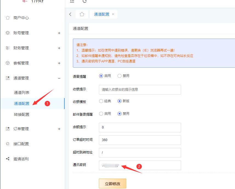
Task: Select 经典 for 收银模板
Action: point(101,101)
